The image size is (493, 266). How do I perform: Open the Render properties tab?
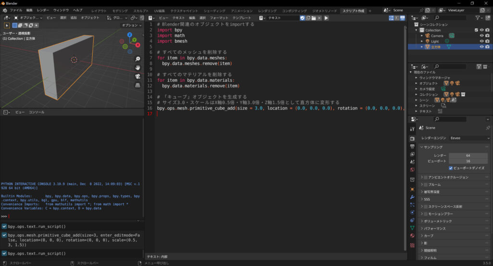pos(412,139)
